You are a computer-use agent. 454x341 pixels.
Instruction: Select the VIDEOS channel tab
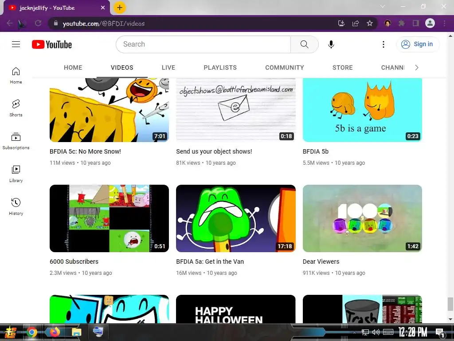pyautogui.click(x=122, y=67)
